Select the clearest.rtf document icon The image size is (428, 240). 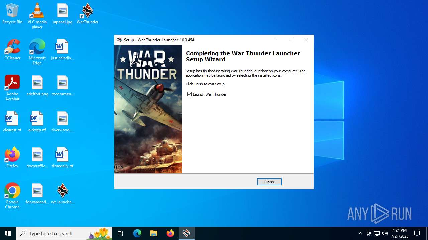12,122
